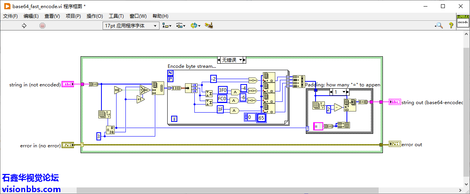Image resolution: width=470 pixels, height=194 pixels.
Task: Click the search magnifier in the toolbar
Action: (439, 25)
